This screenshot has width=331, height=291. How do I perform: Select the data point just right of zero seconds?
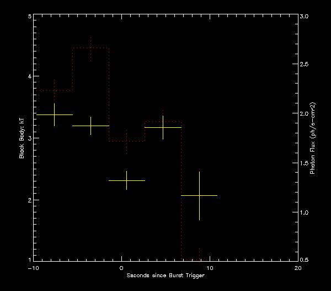[x=126, y=180]
